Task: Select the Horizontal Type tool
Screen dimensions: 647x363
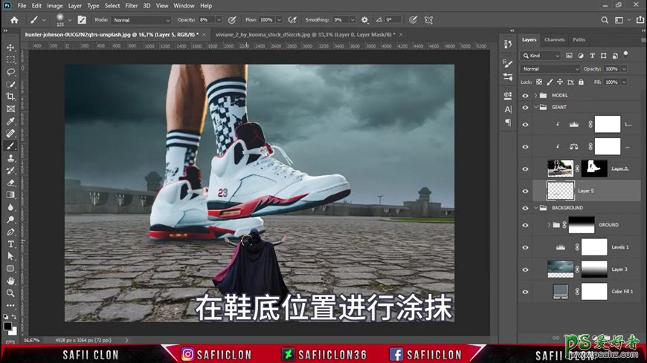Action: pos(10,244)
